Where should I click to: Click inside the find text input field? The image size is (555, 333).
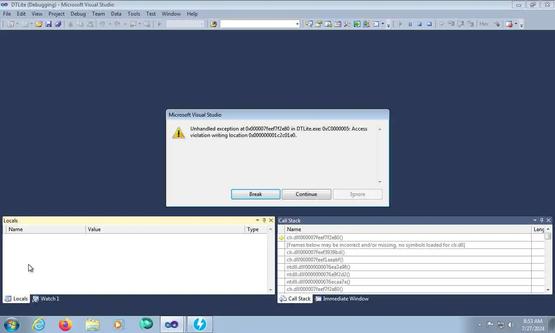[x=258, y=24]
